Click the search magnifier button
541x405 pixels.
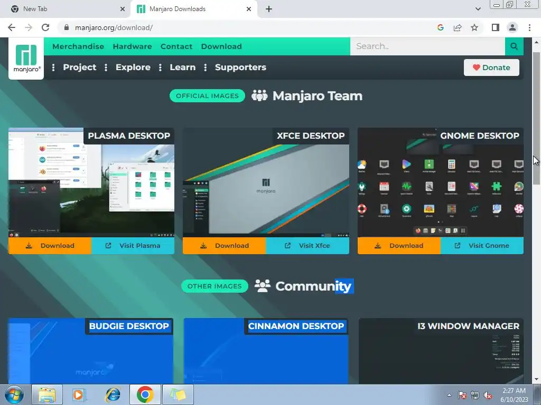tap(514, 46)
